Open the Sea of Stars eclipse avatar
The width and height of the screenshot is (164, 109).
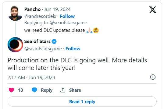[15, 45]
